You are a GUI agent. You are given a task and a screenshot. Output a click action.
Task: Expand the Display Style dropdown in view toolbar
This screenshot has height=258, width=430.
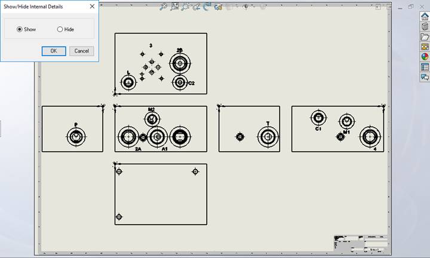pyautogui.click(x=237, y=7)
